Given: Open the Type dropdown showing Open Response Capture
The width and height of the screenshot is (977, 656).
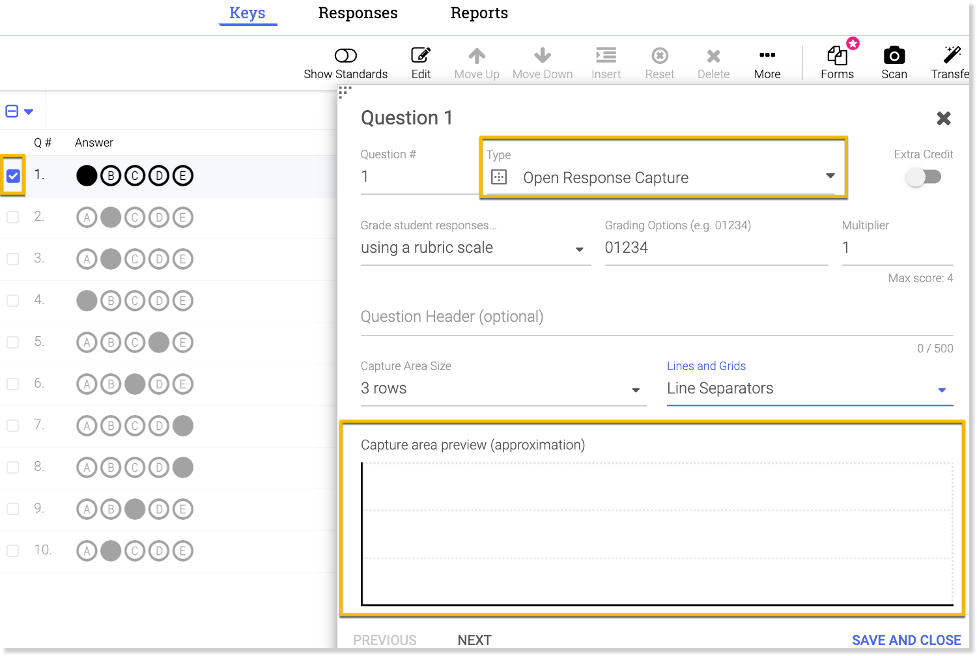Looking at the screenshot, I should pyautogui.click(x=663, y=177).
